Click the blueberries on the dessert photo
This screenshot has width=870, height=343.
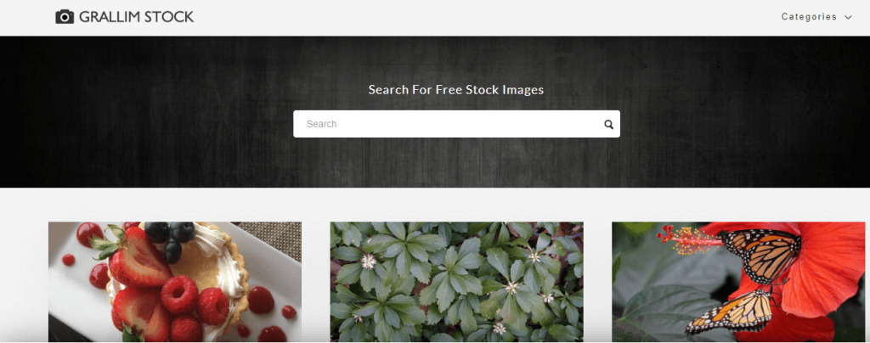pos(171,239)
